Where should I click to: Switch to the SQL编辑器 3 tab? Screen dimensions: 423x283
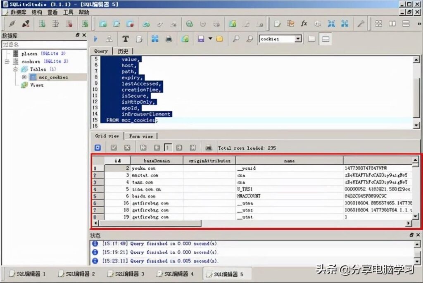[126, 274]
